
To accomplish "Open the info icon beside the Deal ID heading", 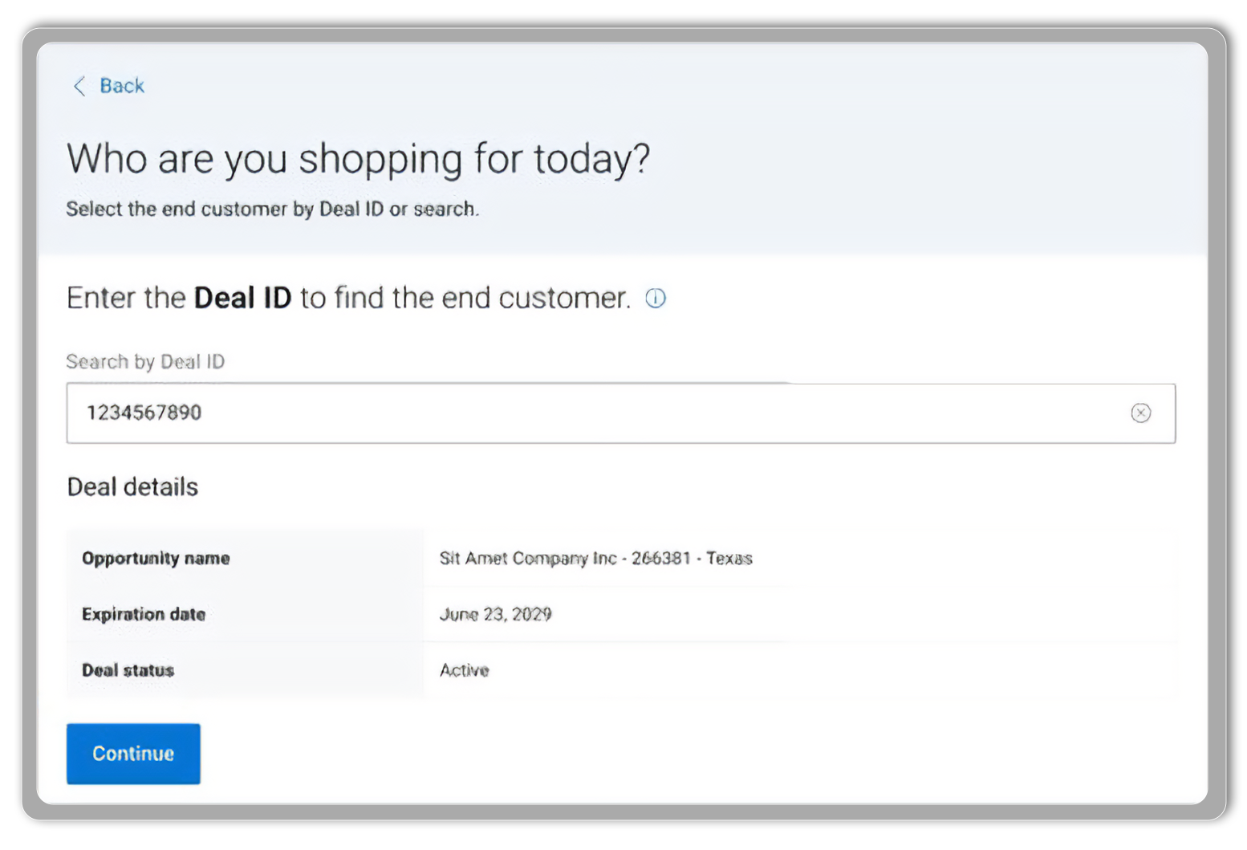I will (656, 299).
